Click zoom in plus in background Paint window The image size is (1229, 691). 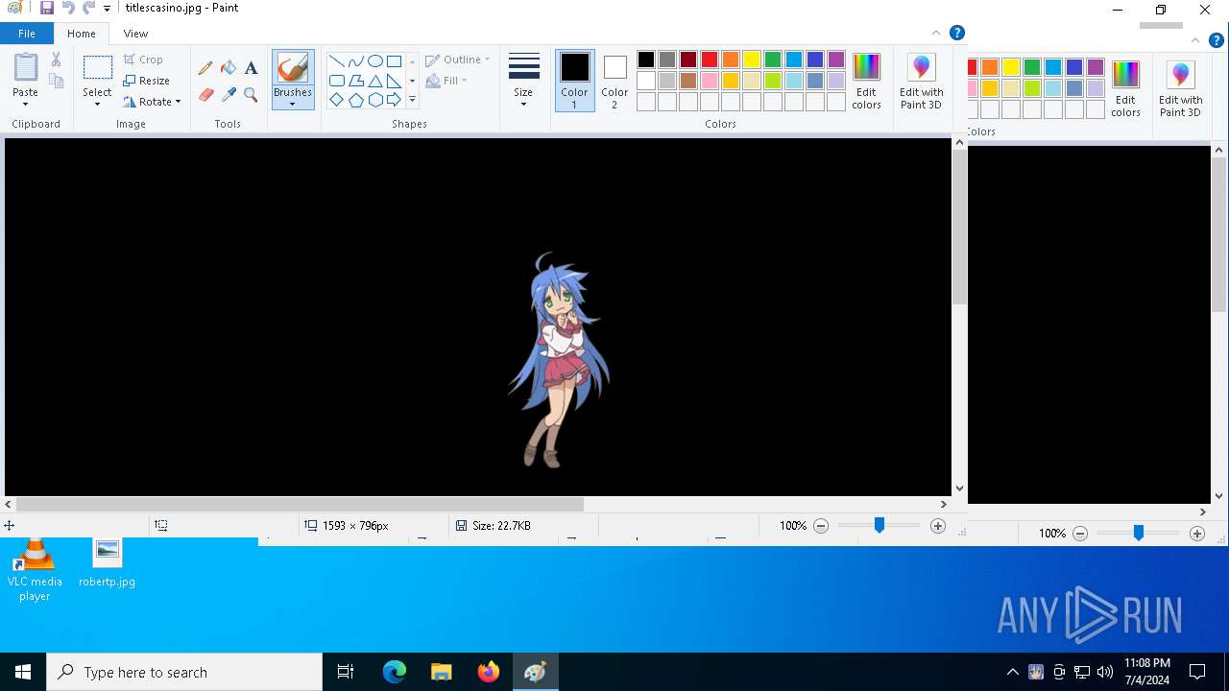(1197, 534)
